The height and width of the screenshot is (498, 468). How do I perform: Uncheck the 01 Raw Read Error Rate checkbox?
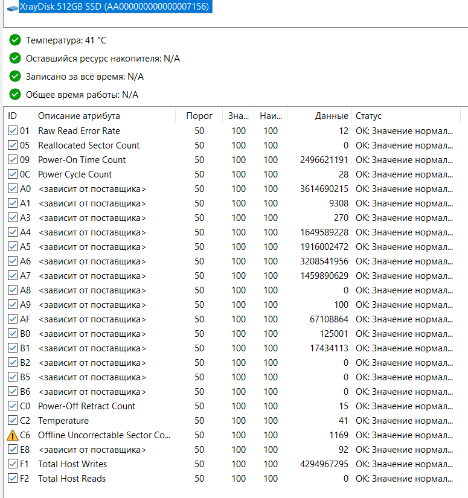pyautogui.click(x=13, y=130)
